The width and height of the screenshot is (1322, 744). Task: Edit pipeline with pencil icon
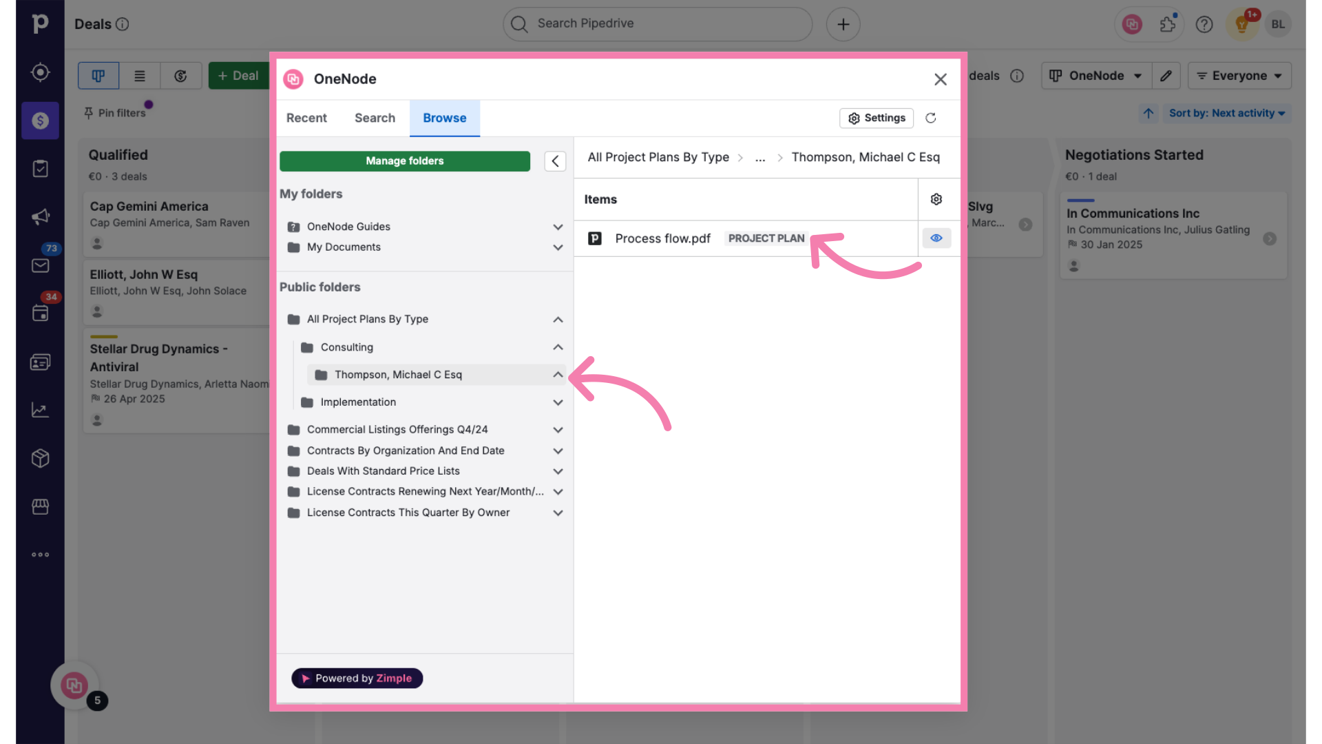pos(1166,76)
